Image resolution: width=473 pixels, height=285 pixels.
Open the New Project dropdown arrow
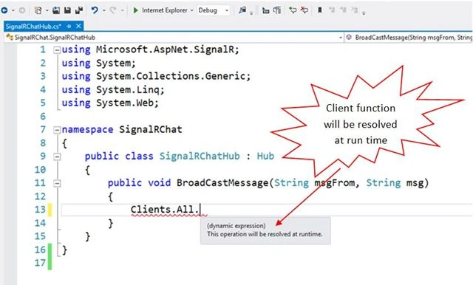coord(47,10)
